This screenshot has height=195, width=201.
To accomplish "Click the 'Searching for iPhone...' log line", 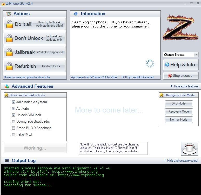I will [x=28, y=185].
